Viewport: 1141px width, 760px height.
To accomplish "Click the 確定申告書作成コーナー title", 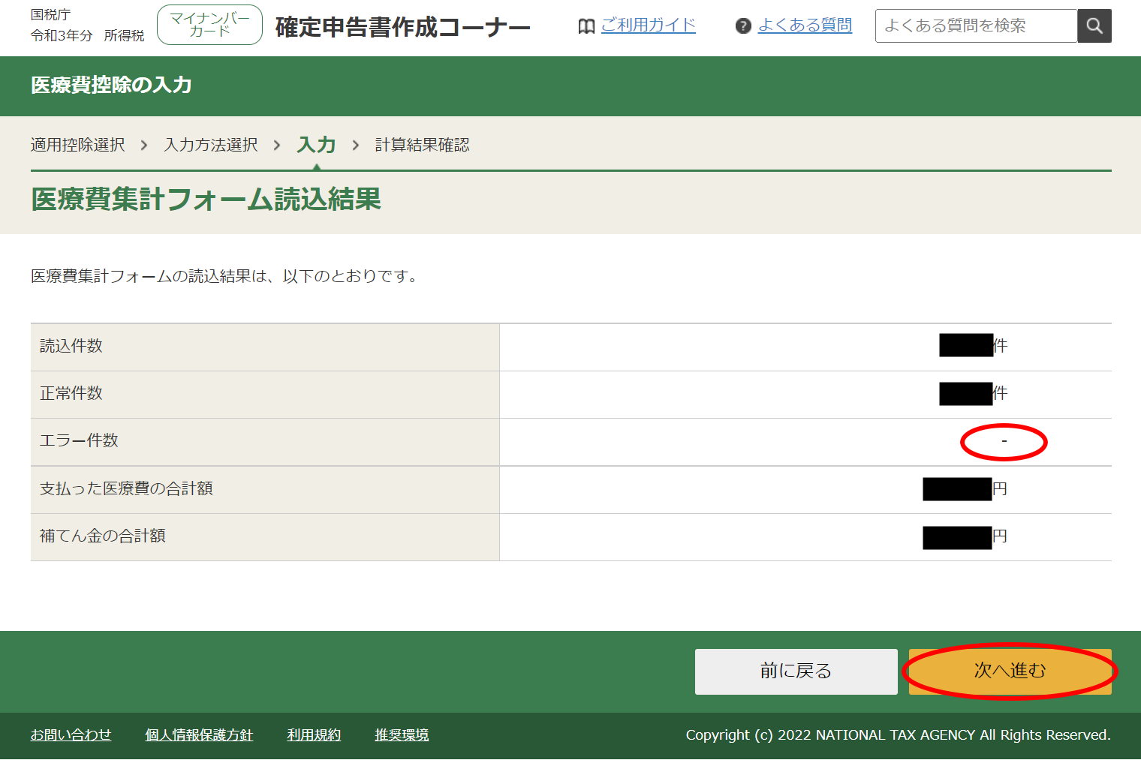I will (402, 27).
